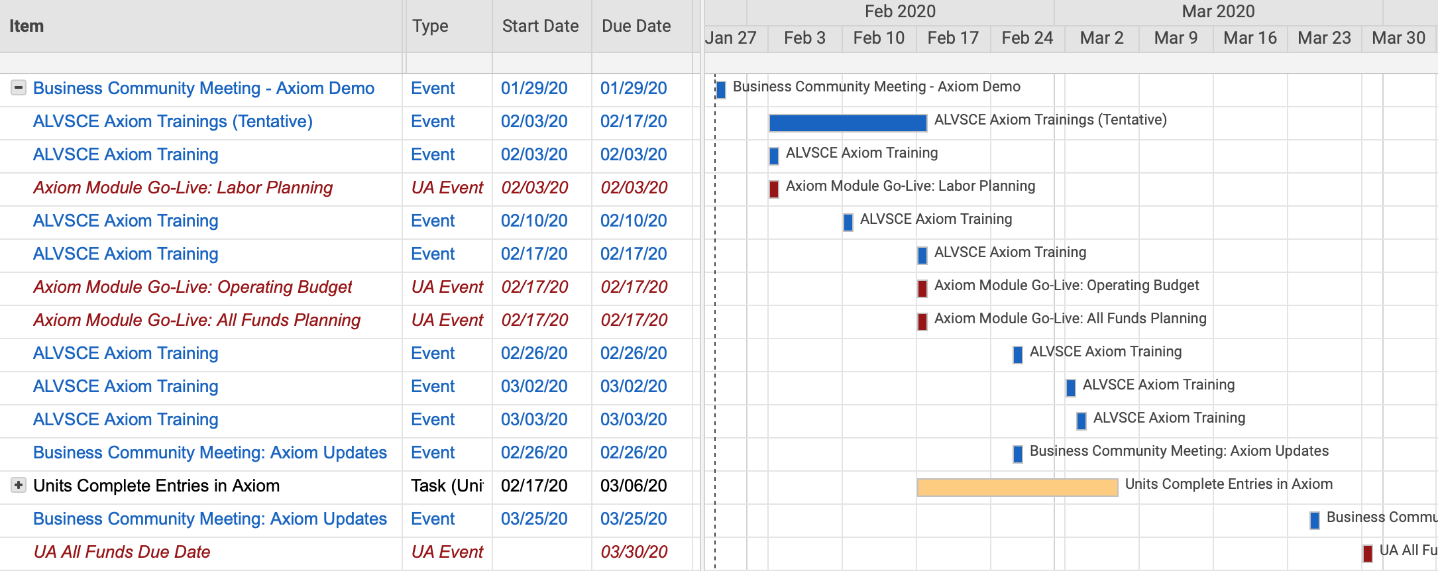Select the Feb 10 week column header

pos(879,38)
